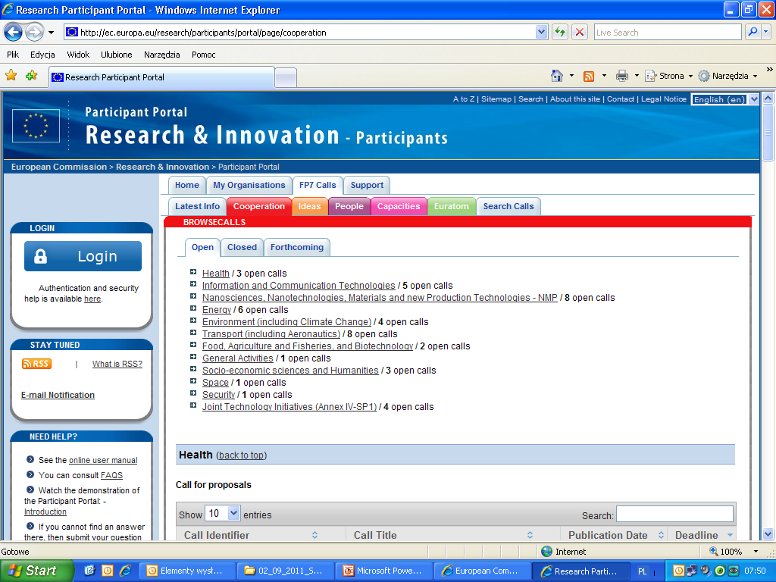The height and width of the screenshot is (582, 776).
Task: Click the browser Forward arrow button
Action: (x=34, y=33)
